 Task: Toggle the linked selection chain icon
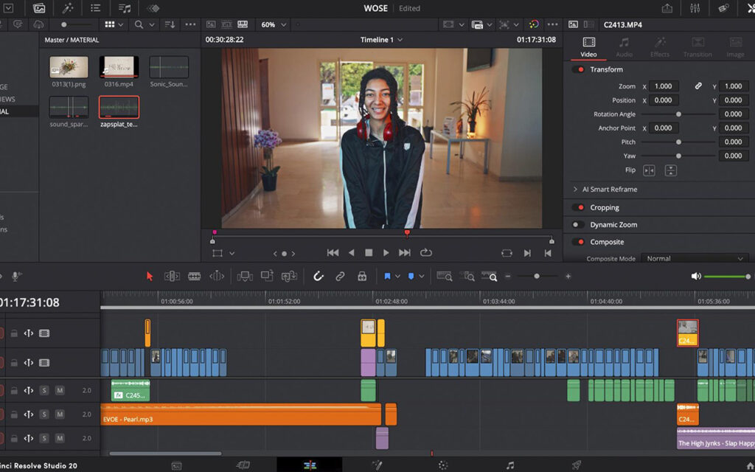(340, 276)
